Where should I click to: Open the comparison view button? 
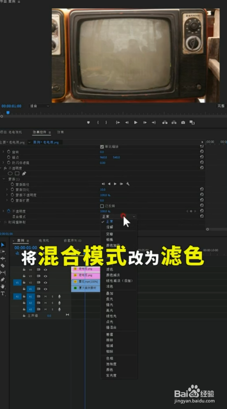192,122
